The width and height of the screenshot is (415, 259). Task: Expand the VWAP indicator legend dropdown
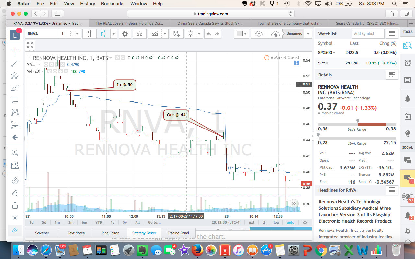coord(40,64)
